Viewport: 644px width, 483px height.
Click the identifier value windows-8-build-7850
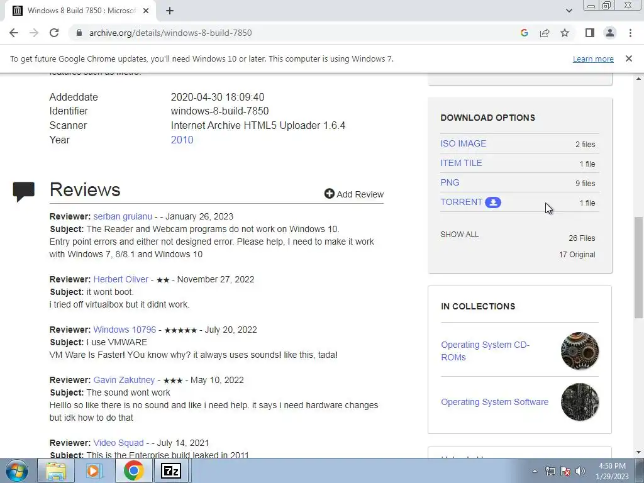[x=219, y=111]
